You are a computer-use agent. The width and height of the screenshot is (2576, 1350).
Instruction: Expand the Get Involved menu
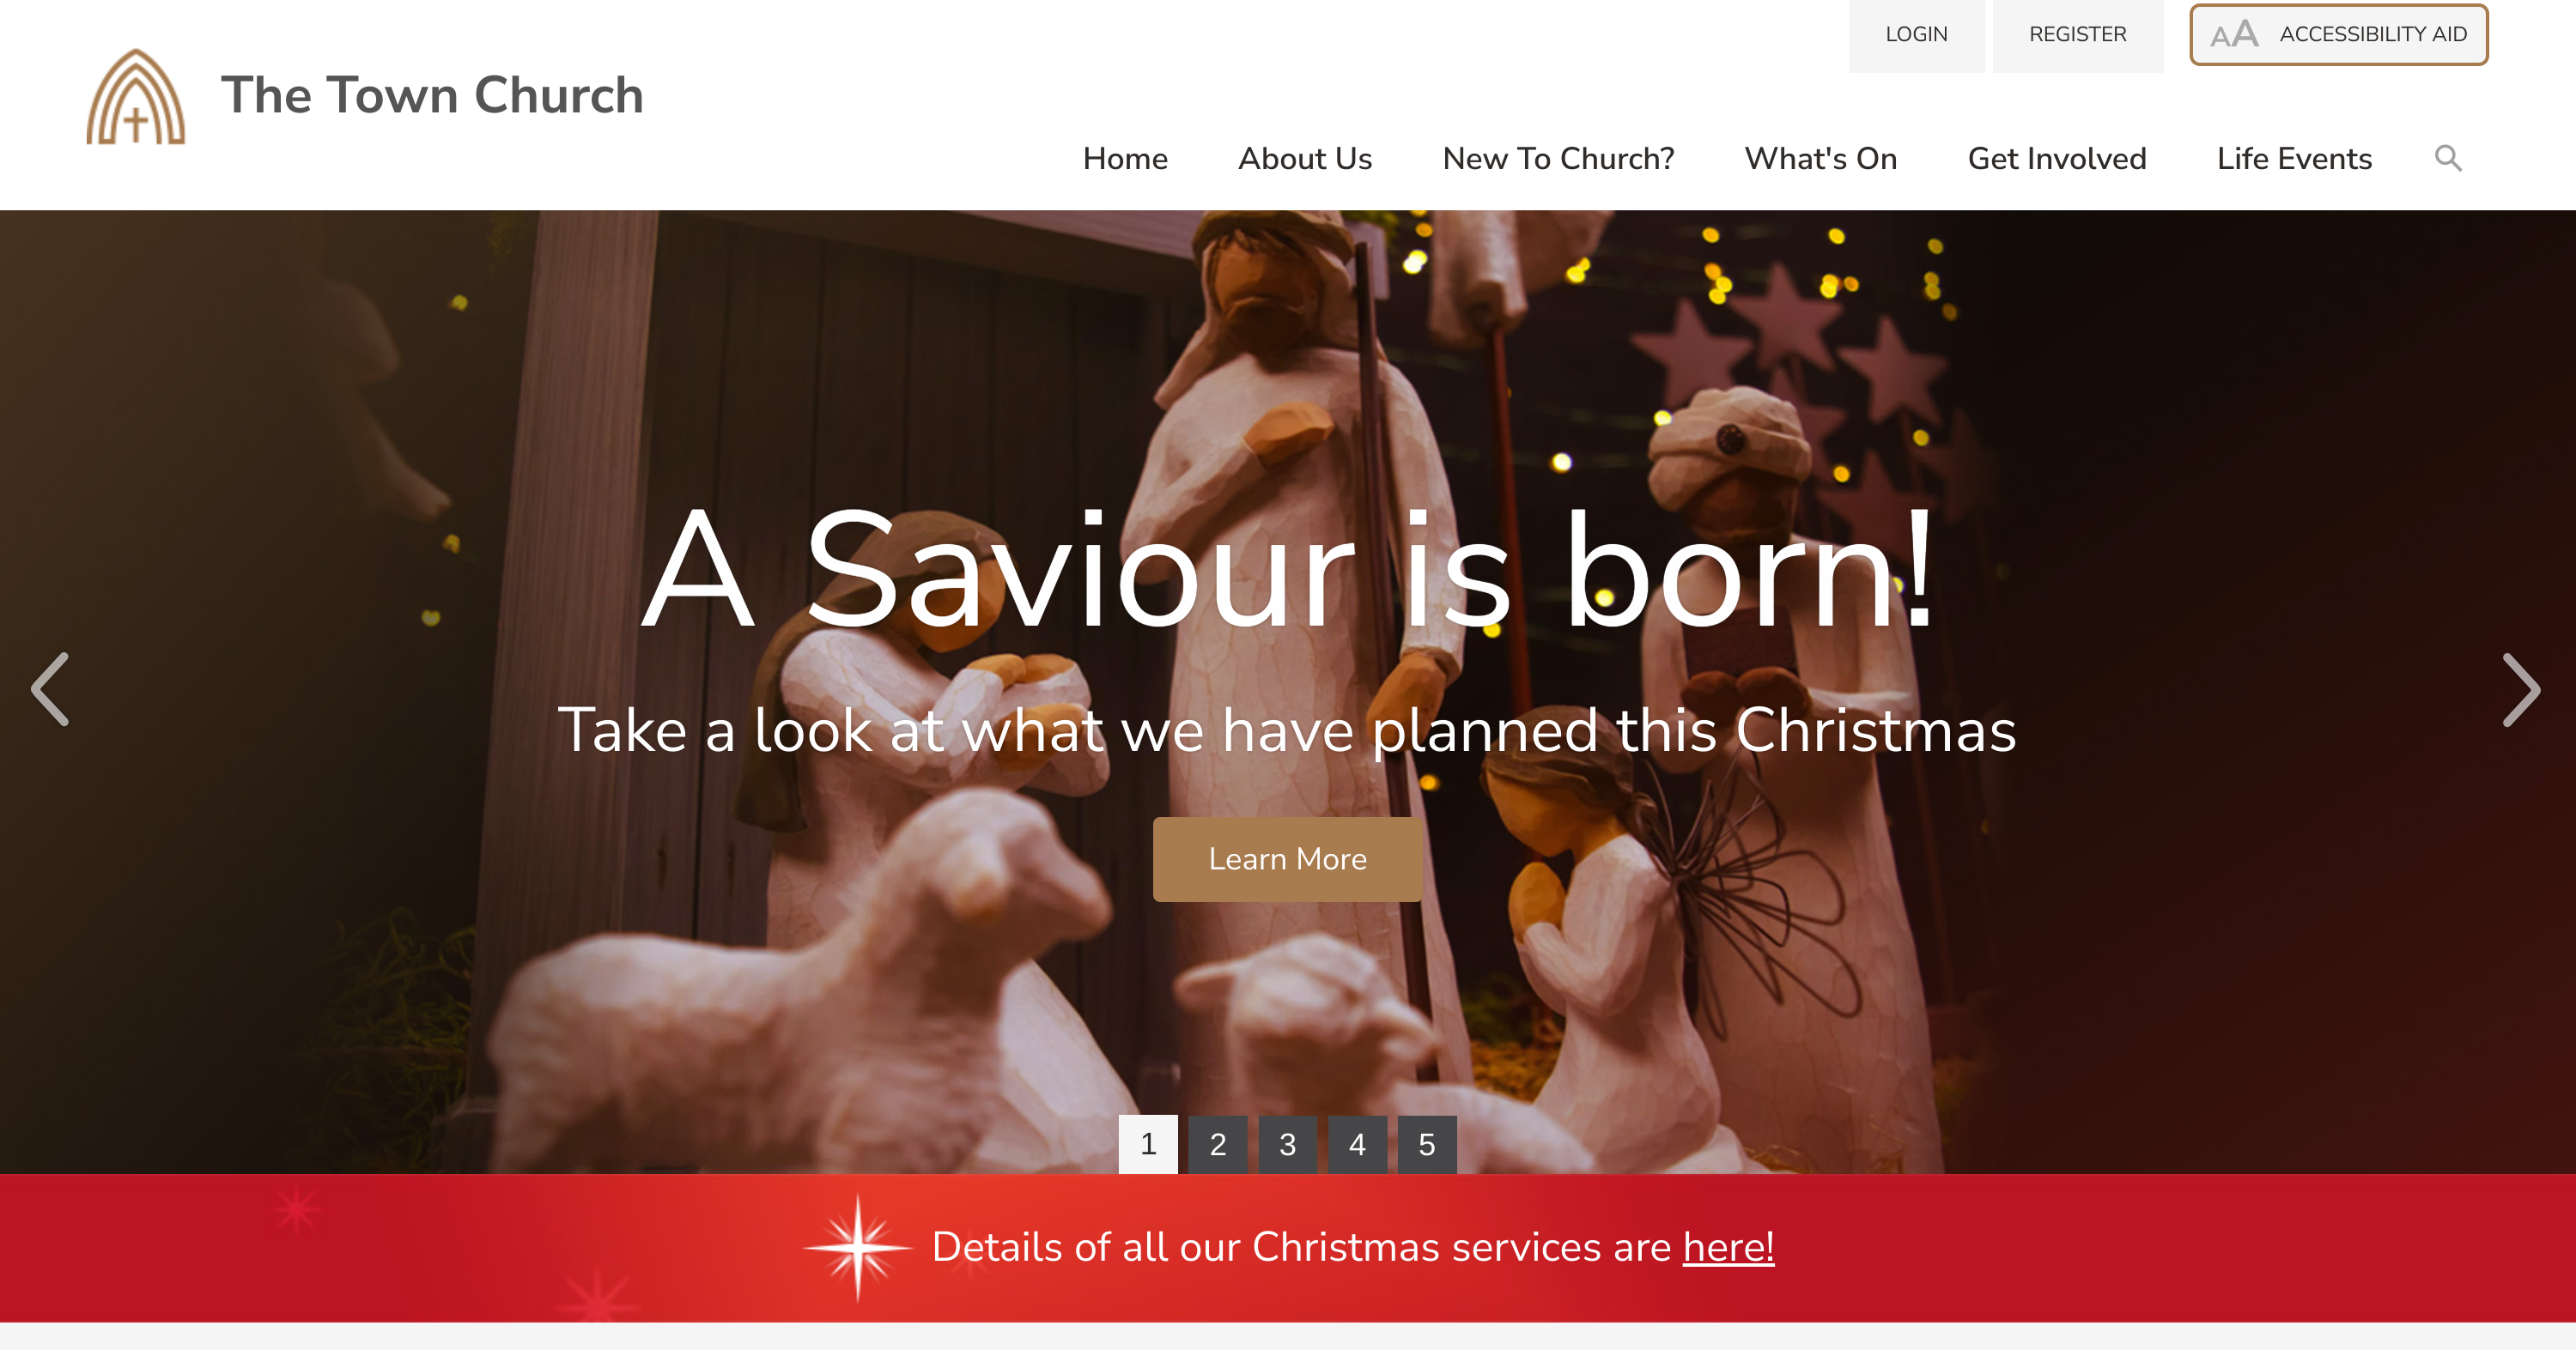(2057, 159)
